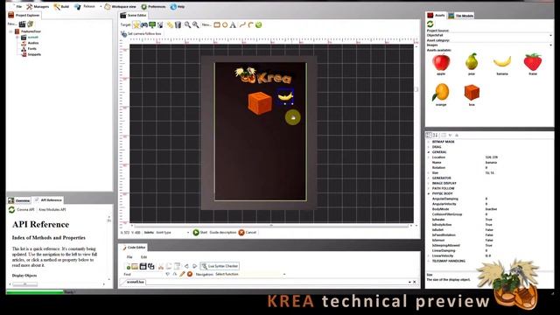
Task: Click Workspace view in top bar
Action: pyautogui.click(x=121, y=7)
